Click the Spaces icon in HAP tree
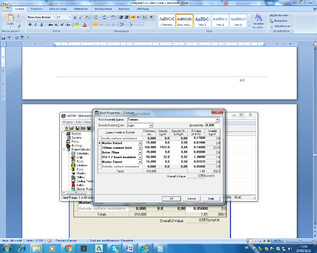The height and width of the screenshot is (253, 317). tap(68, 133)
